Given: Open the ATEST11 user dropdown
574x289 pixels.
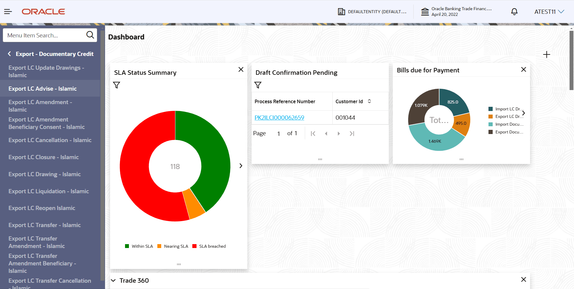Looking at the screenshot, I should (x=549, y=12).
